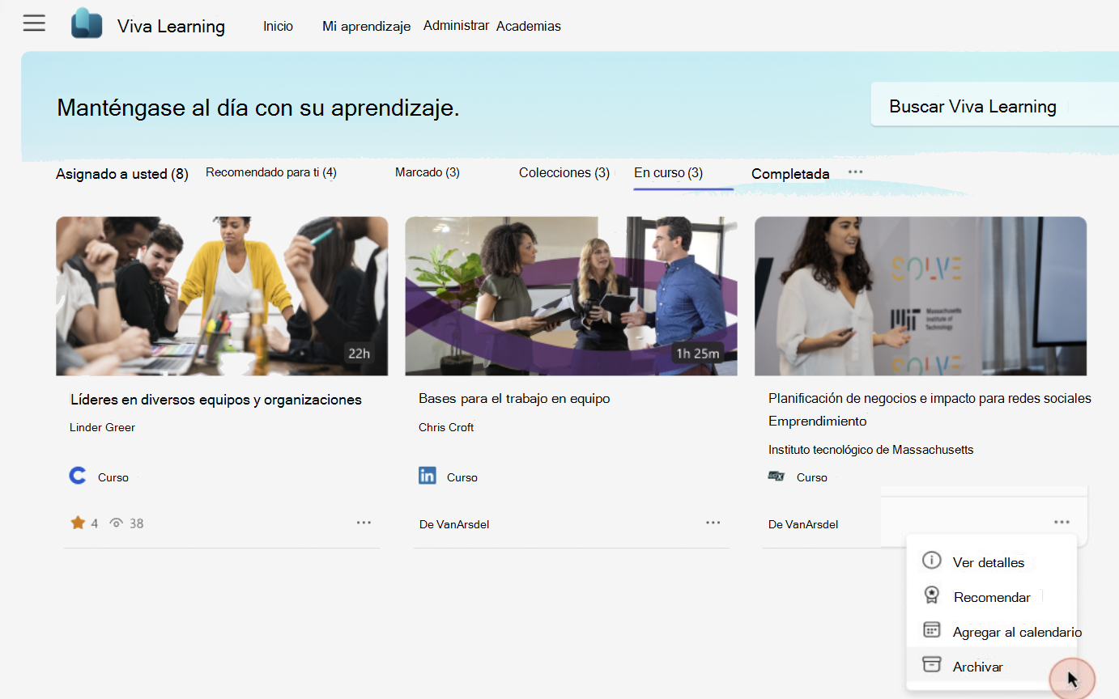The width and height of the screenshot is (1119, 699).
Task: Click the info icon beside Ver detalles
Action: pyautogui.click(x=932, y=561)
